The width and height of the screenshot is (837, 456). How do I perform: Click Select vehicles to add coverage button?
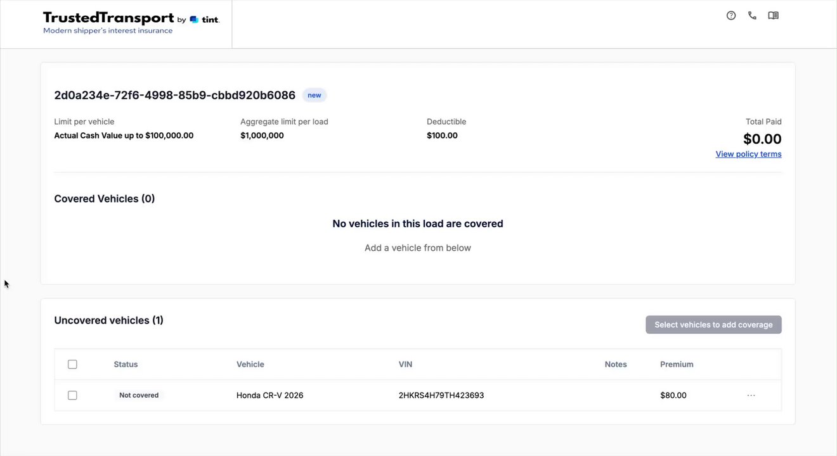coord(713,325)
